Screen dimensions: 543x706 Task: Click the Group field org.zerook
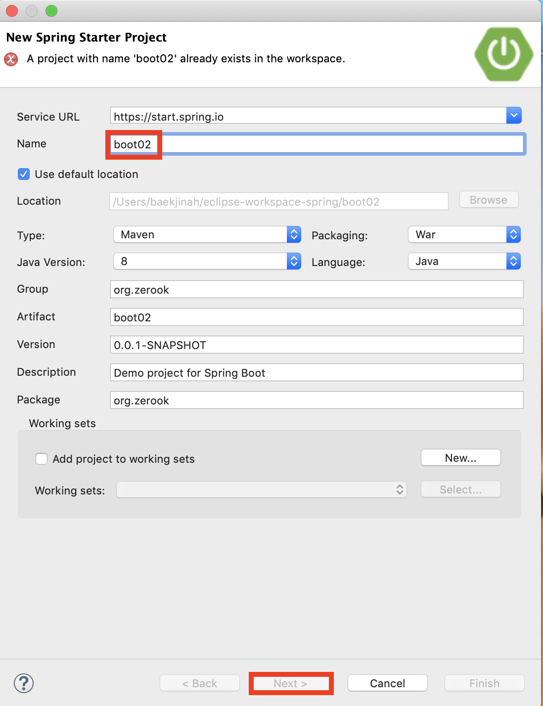tap(317, 289)
